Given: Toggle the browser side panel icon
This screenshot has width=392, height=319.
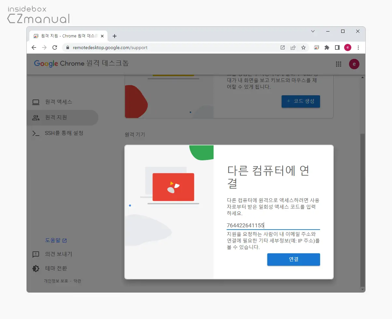Looking at the screenshot, I should 337,47.
